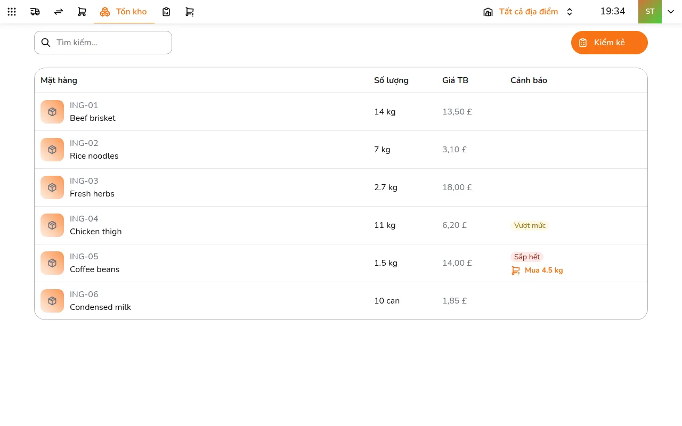Click the Vượt mức warning badge
Screen dimensions: 682x426
tap(530, 225)
